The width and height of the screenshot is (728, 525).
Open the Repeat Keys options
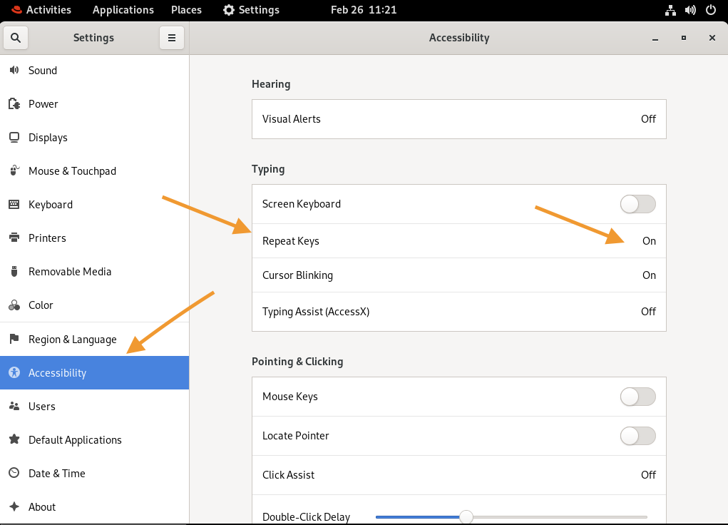click(458, 240)
